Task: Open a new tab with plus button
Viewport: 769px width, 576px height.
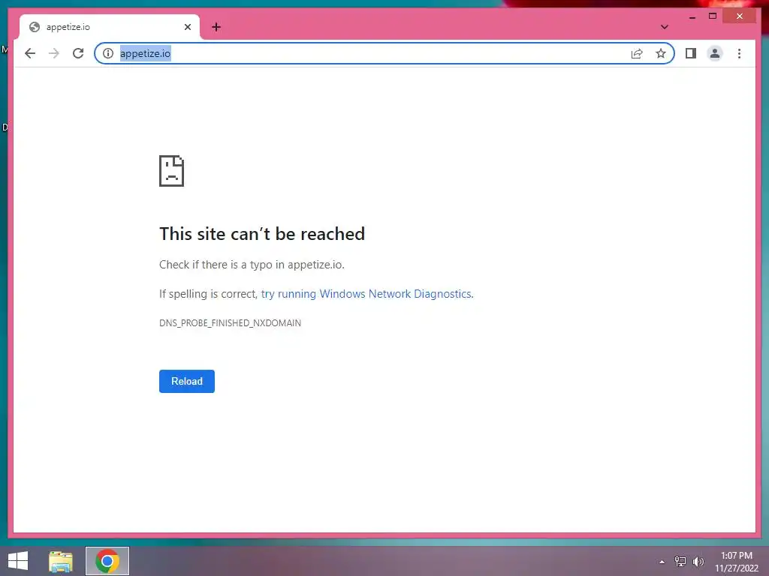Action: click(216, 27)
